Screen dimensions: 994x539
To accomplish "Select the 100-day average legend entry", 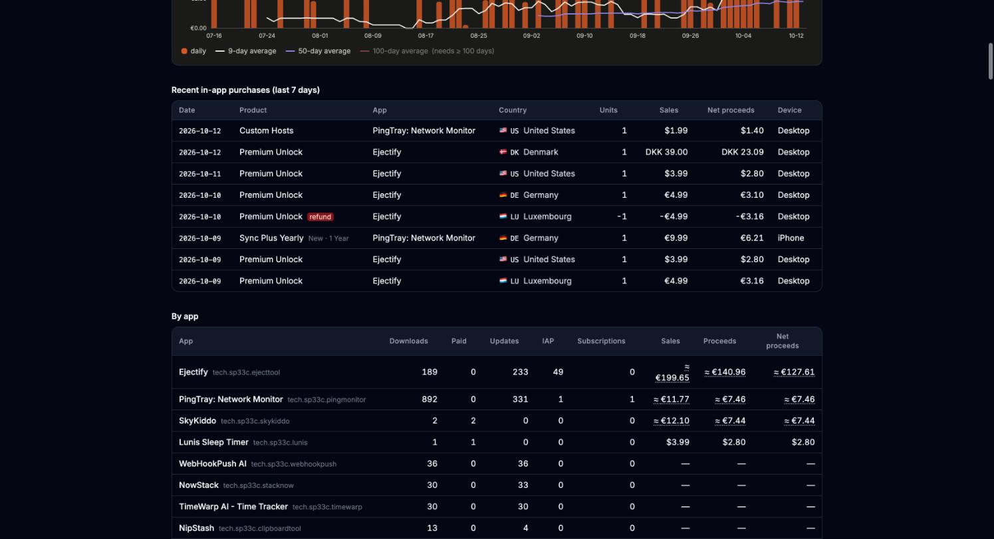I will coord(427,51).
